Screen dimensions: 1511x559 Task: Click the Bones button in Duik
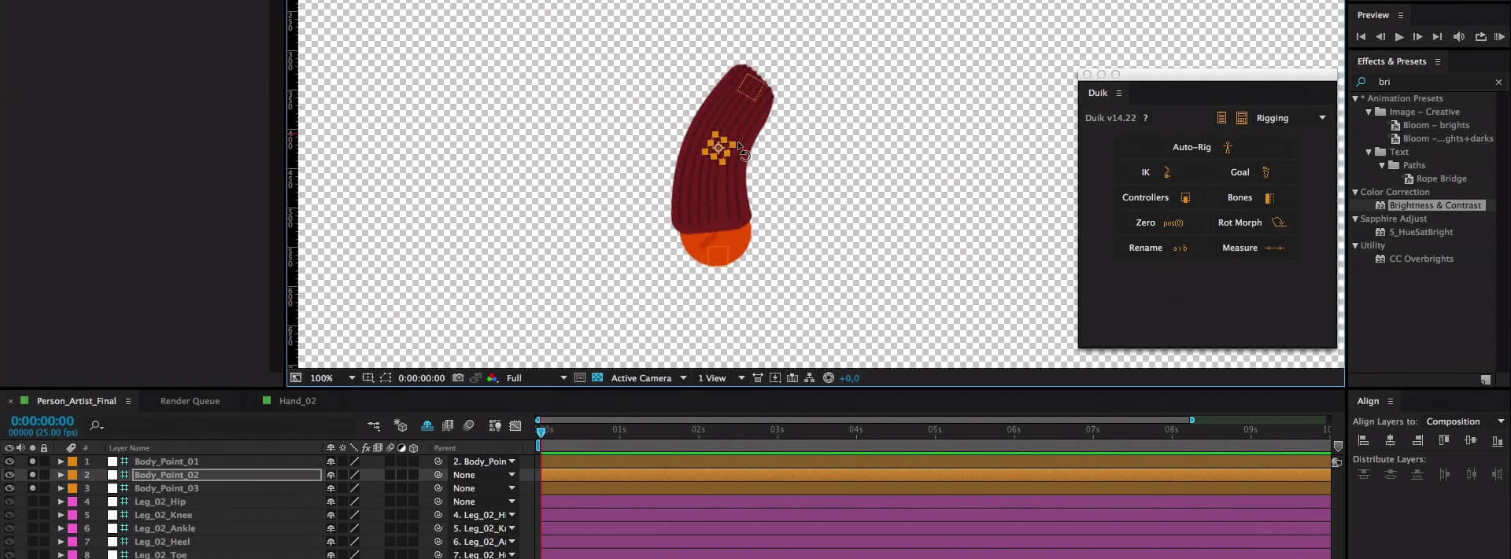click(1250, 197)
